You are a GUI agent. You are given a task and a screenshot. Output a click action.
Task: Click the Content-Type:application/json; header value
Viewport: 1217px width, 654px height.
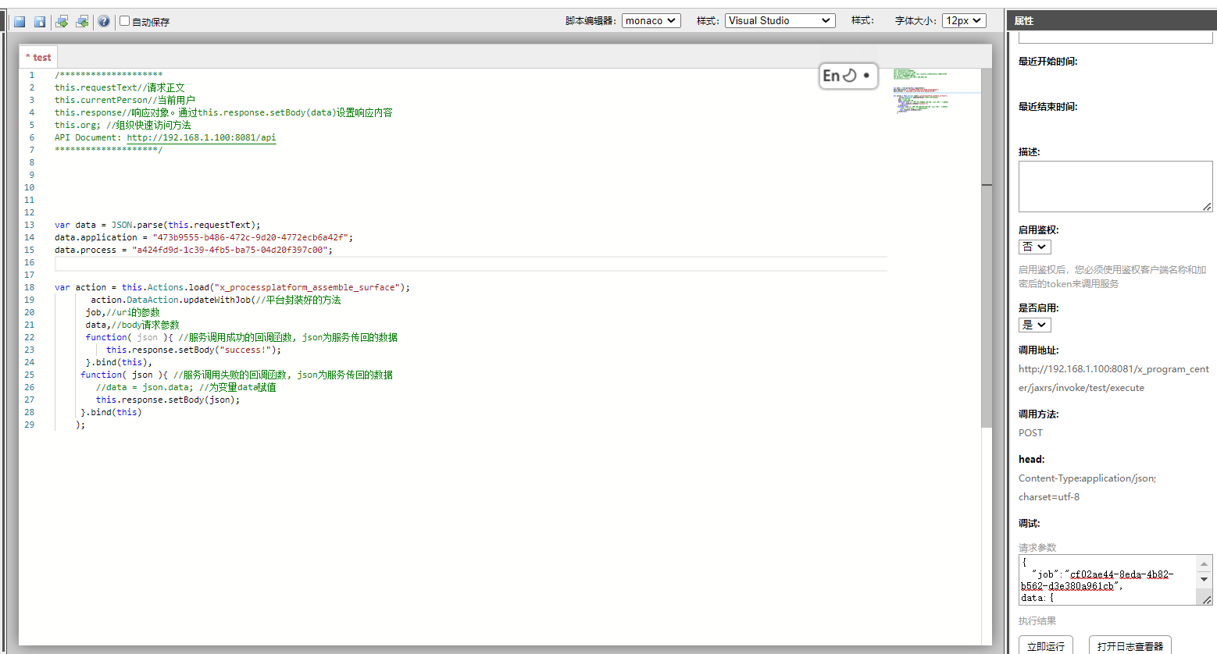[x=1087, y=478]
